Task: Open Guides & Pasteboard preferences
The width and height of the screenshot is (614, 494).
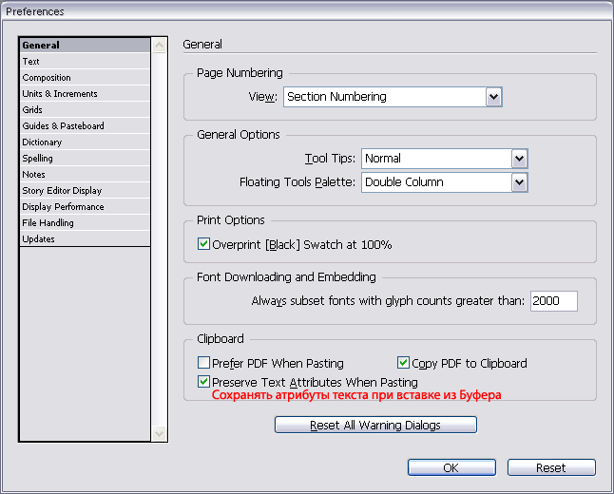Action: coord(85,125)
